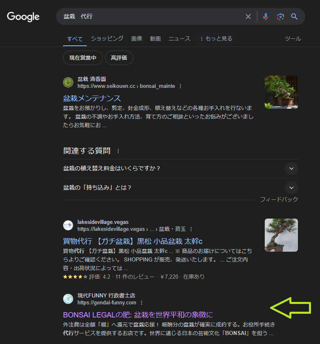Viewport: 320px width, 344px height.
Task: Click the 現代FUNNY 行政書士店 site name
Action: tap(106, 295)
